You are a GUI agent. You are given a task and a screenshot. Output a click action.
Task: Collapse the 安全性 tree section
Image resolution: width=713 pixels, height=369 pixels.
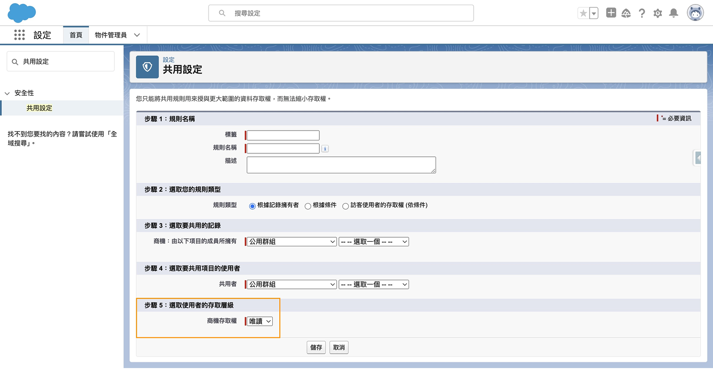(x=7, y=93)
